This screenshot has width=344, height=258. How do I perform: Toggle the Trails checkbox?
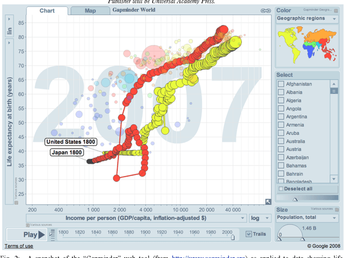click(x=248, y=234)
